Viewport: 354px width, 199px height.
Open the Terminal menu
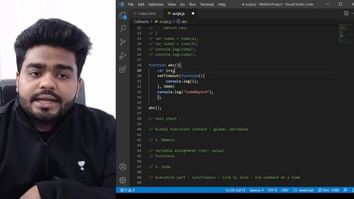point(207,4)
